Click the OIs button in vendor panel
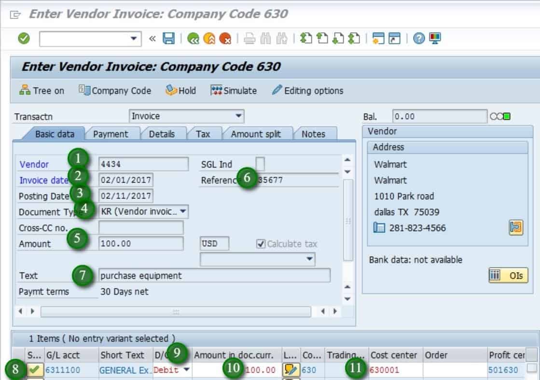 (508, 276)
